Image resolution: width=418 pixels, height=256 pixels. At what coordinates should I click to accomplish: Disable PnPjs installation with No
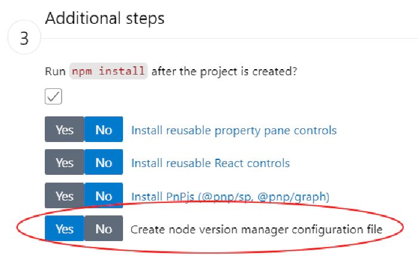103,196
